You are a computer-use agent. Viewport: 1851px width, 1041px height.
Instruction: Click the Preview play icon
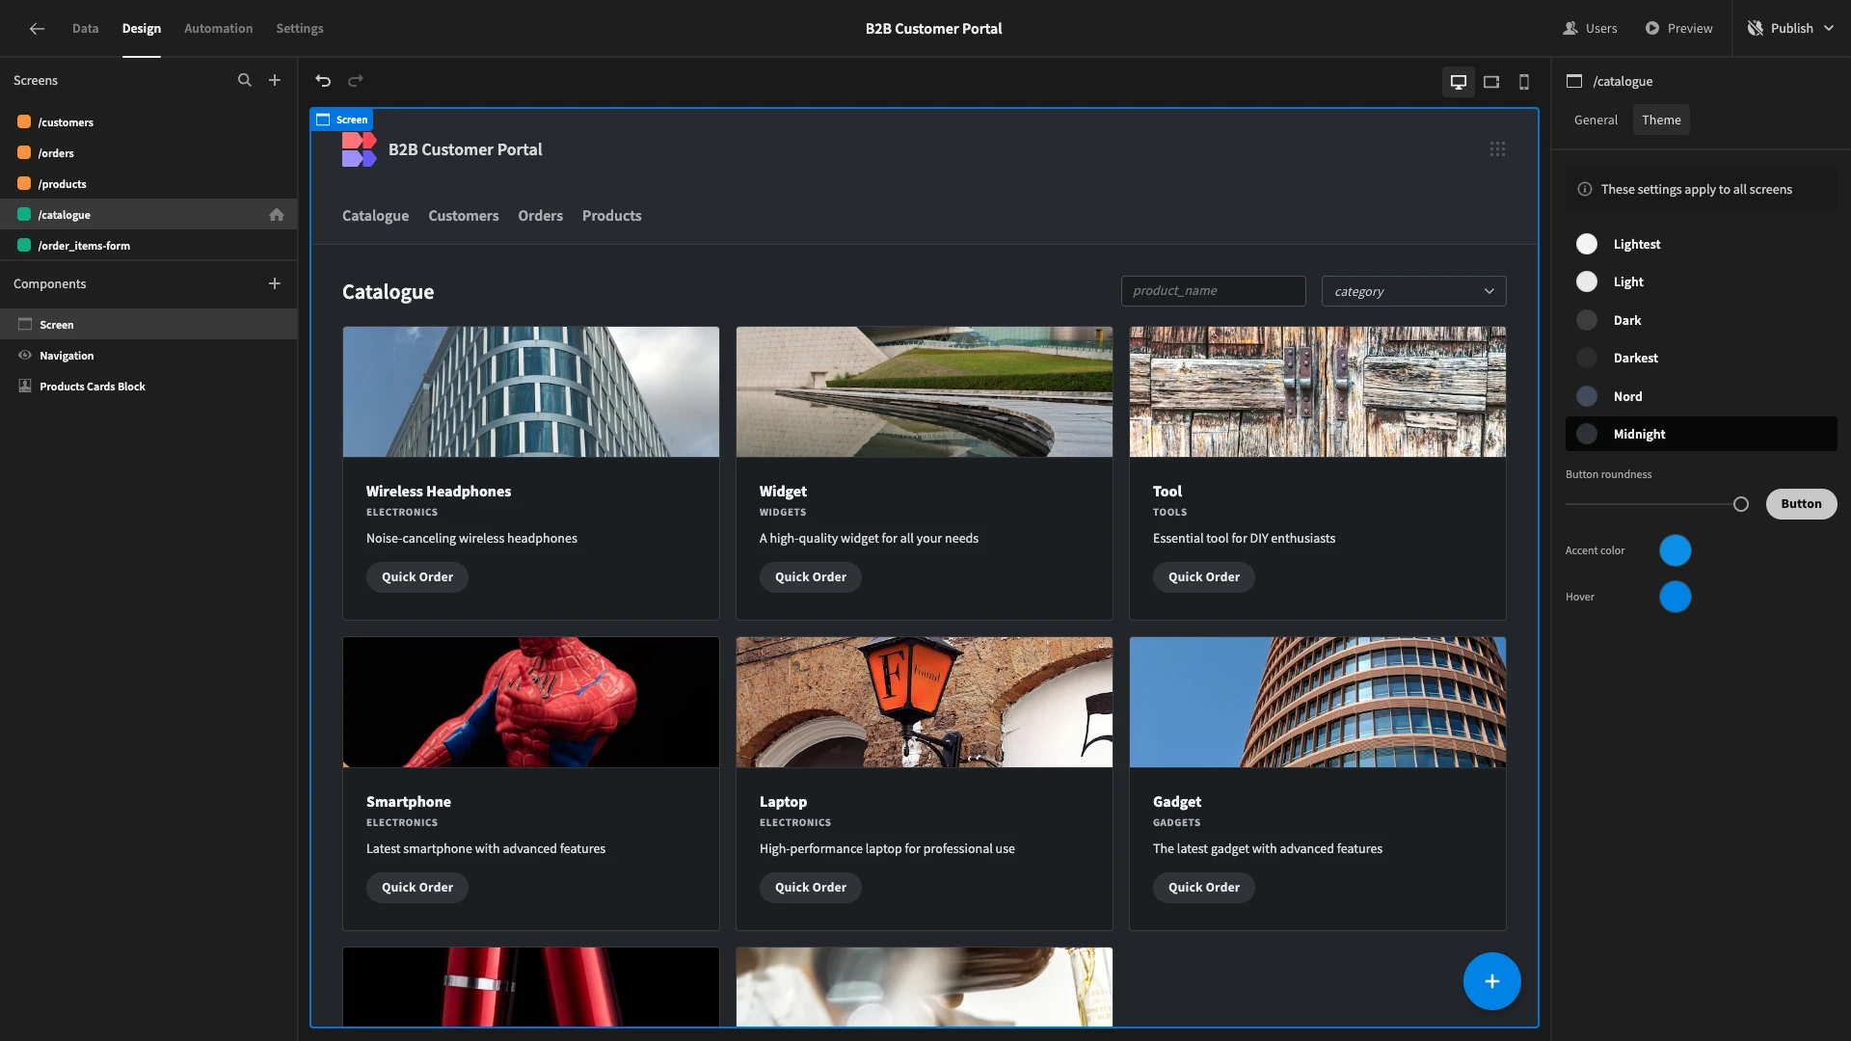point(1652,28)
